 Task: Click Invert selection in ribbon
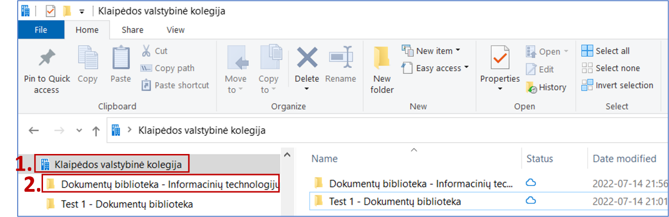point(618,85)
